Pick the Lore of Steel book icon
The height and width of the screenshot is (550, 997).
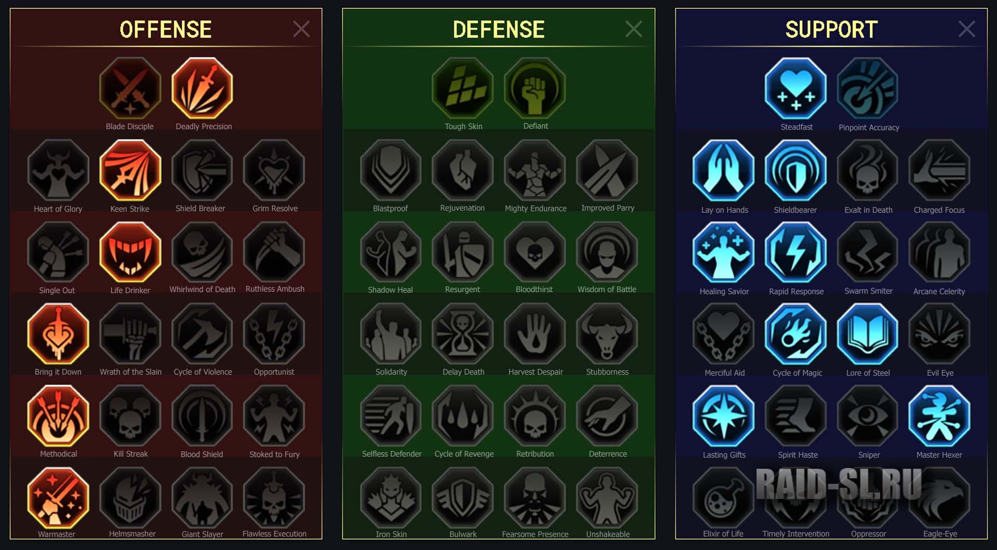click(868, 334)
